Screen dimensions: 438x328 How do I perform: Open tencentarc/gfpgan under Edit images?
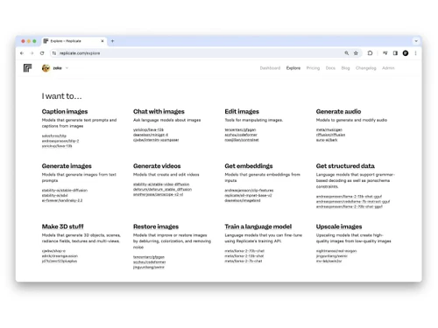click(240, 129)
